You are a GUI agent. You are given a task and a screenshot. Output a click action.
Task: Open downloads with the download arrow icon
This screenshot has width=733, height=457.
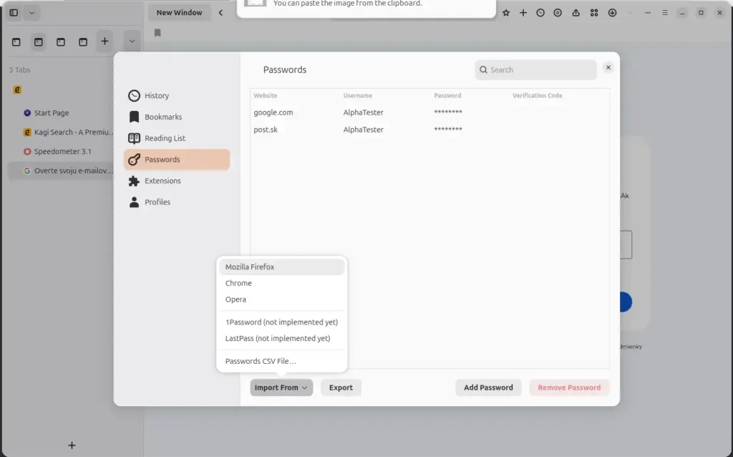[612, 12]
